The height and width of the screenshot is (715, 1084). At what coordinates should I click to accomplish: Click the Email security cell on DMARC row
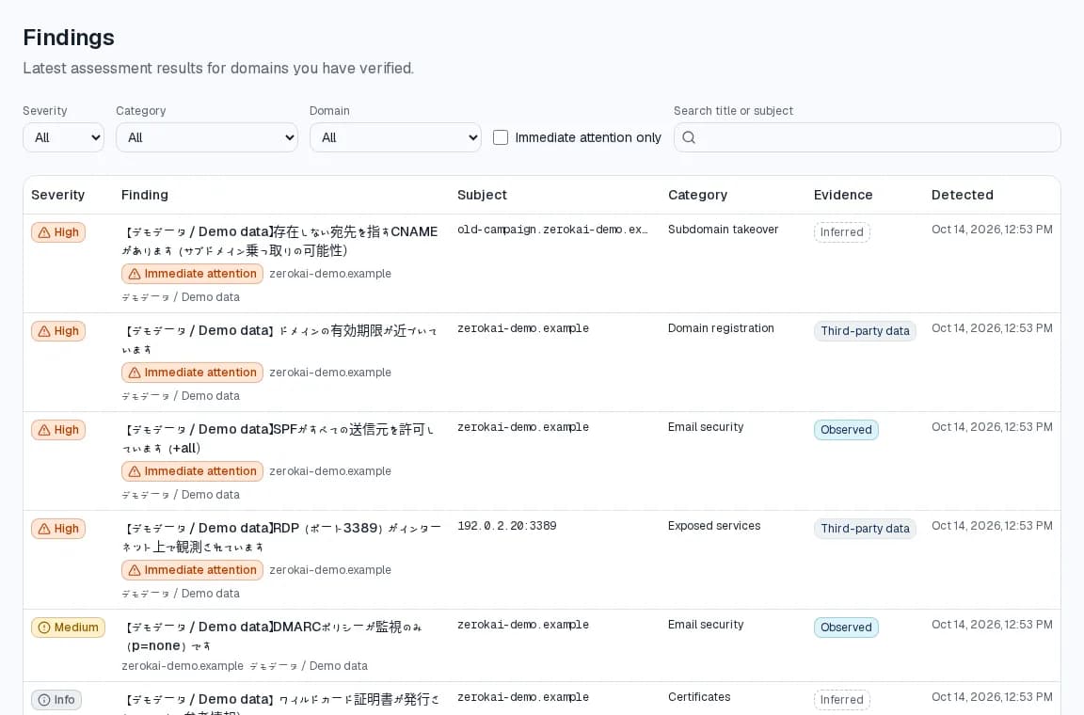(x=706, y=625)
